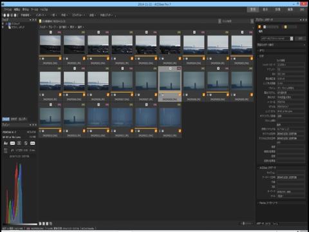Viewport: 309px width, 232px height.
Task: Click the orange corner icon on selected thumbnail
Action: pos(180,95)
